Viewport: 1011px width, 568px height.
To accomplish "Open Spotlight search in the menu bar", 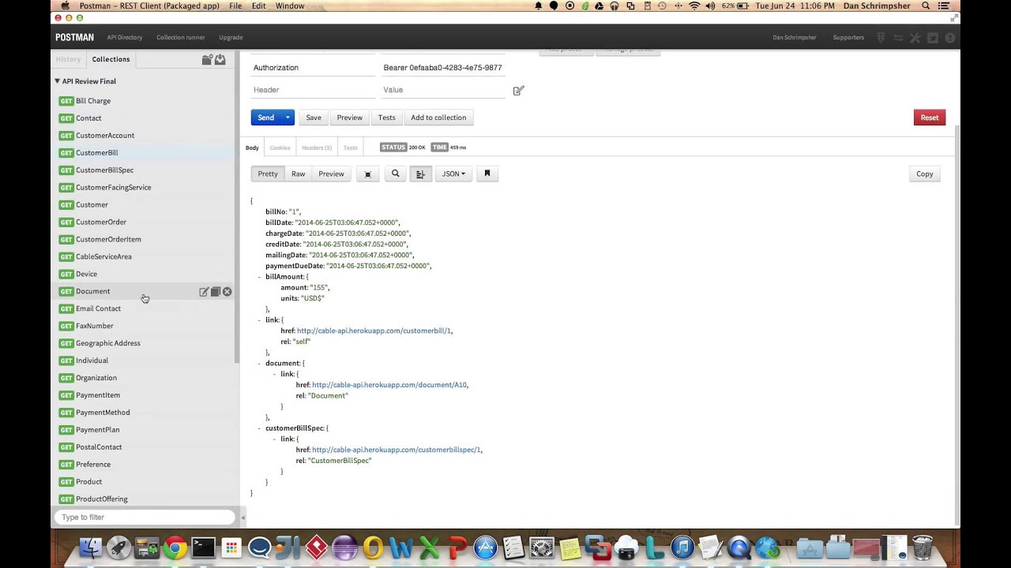I will (926, 6).
